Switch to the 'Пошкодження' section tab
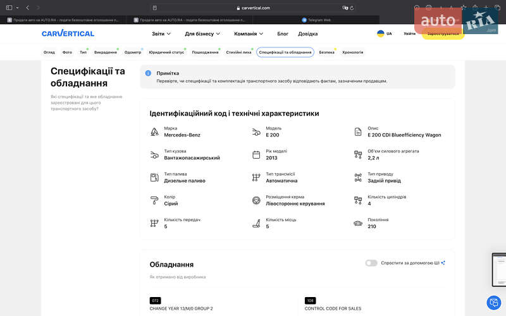Screen dimensions: 506x316 click(x=205, y=52)
